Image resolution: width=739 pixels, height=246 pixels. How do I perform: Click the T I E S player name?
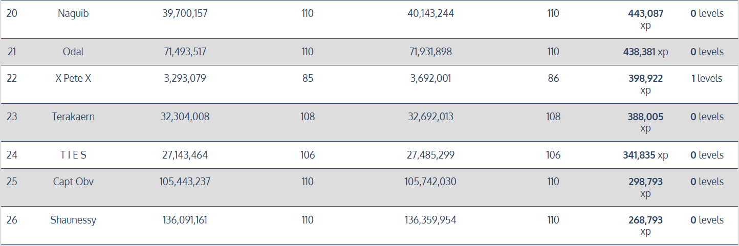pos(73,155)
